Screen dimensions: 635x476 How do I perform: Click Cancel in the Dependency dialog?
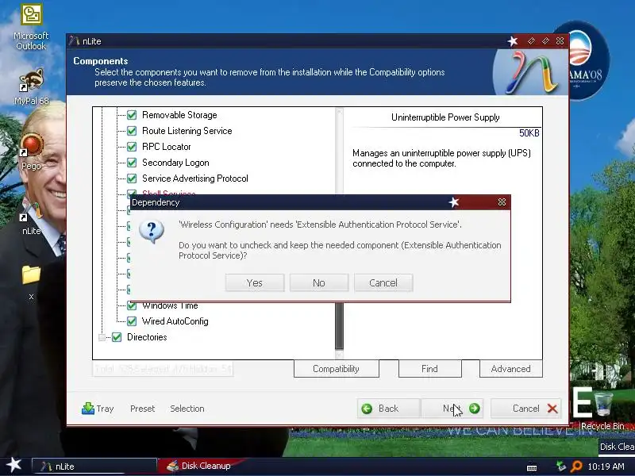click(x=383, y=282)
